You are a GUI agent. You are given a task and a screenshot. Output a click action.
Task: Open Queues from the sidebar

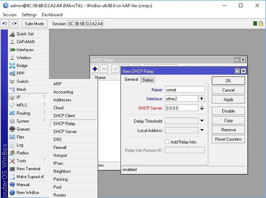pyautogui.click(x=29, y=129)
